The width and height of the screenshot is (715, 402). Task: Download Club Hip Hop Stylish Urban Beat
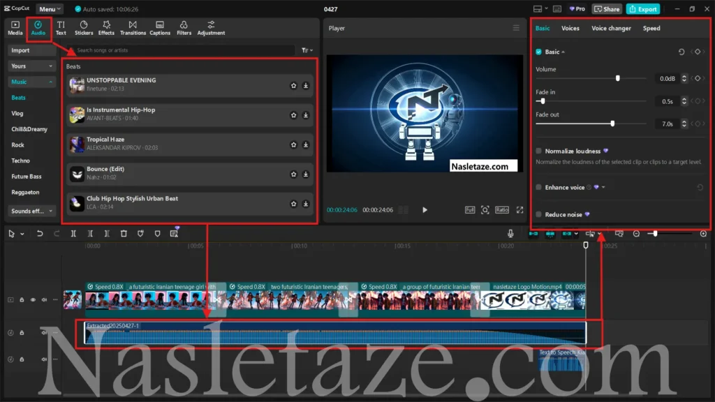point(306,204)
